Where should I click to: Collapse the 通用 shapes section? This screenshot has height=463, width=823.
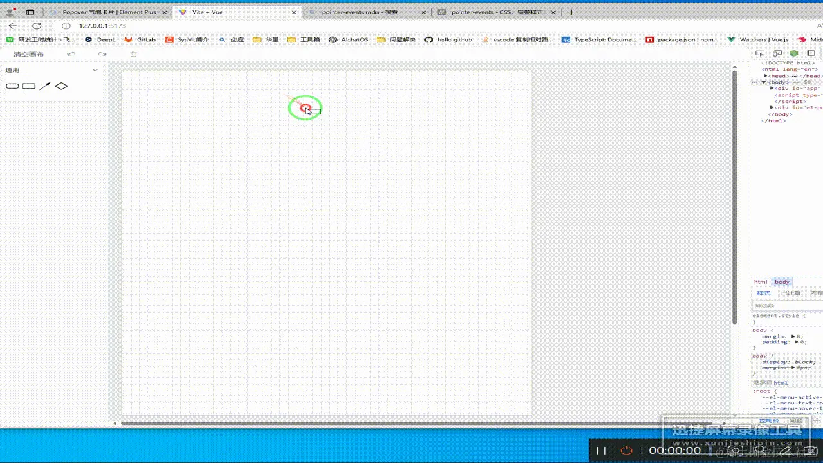95,70
